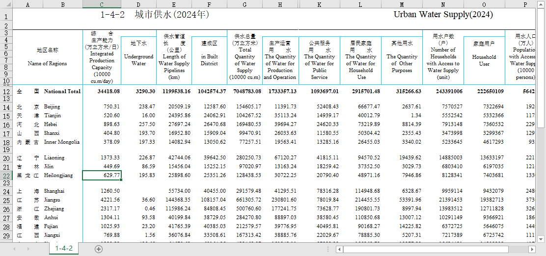The height and width of the screenshot is (256, 546).
Task: Click Zhejiang underground water value 0.46
Action: [150, 209]
